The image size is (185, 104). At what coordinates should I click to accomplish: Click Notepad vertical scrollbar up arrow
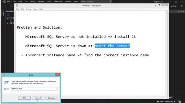[166, 12]
